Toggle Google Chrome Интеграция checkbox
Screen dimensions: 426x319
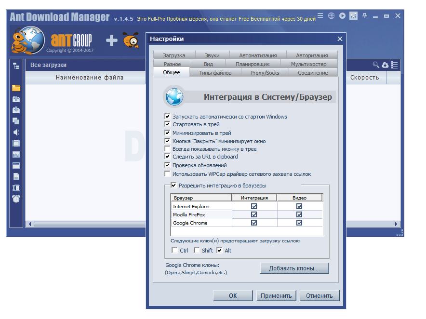[254, 223]
